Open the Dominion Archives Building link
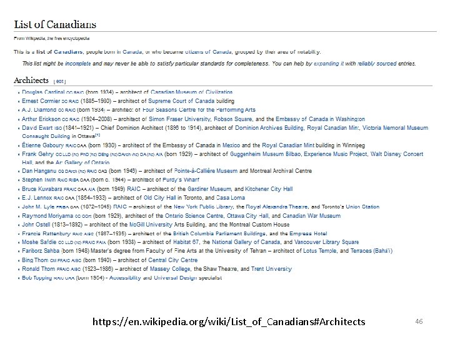Viewport: 450px width, 337px height. (x=269, y=128)
